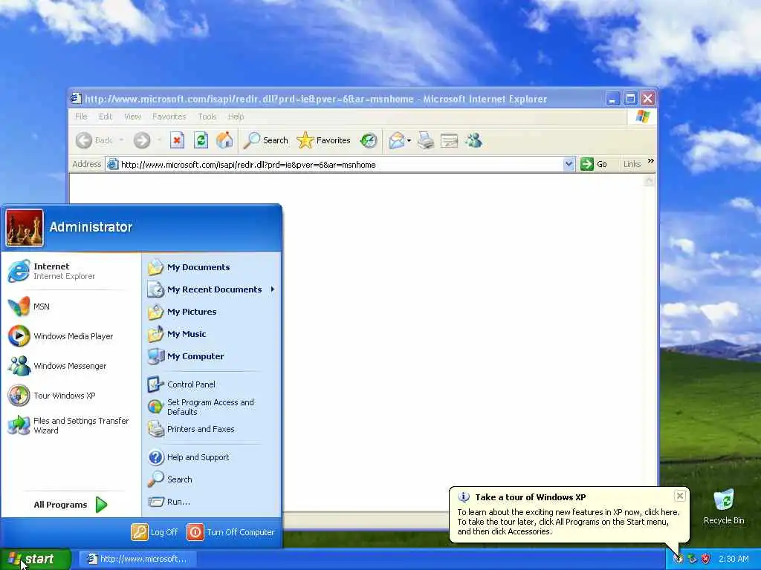This screenshot has width=761, height=570.
Task: Open Set Program Access and Defaults
Action: coord(212,407)
